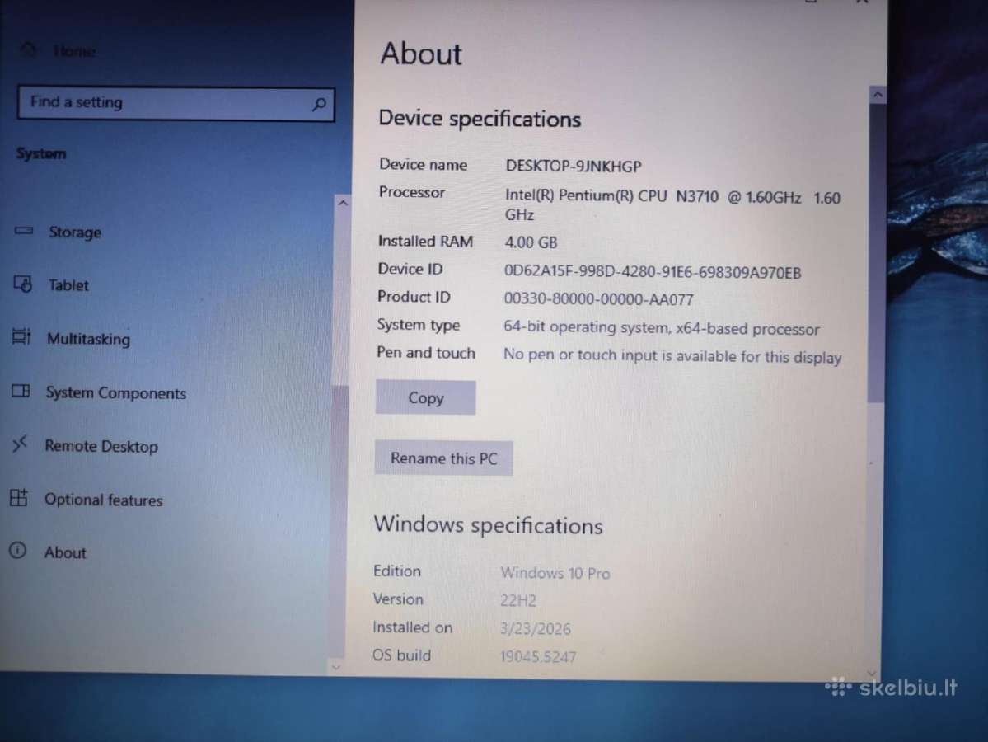Open Optional features page
Viewport: 988px width, 742px height.
click(103, 500)
